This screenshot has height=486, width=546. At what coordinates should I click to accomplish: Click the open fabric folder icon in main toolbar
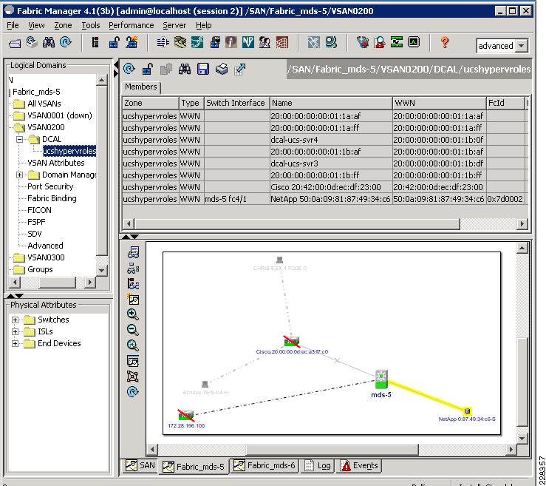click(15, 43)
